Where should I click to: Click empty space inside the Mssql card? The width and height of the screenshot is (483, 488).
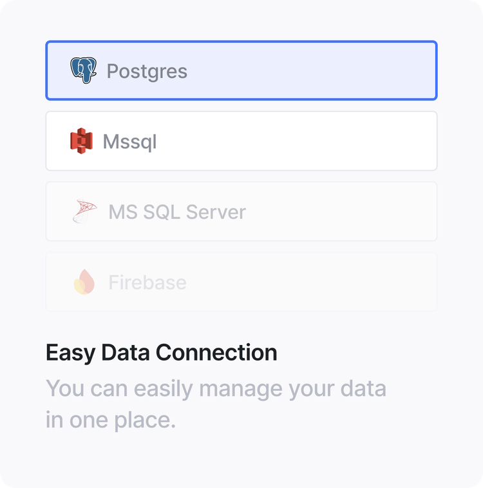[x=296, y=141]
